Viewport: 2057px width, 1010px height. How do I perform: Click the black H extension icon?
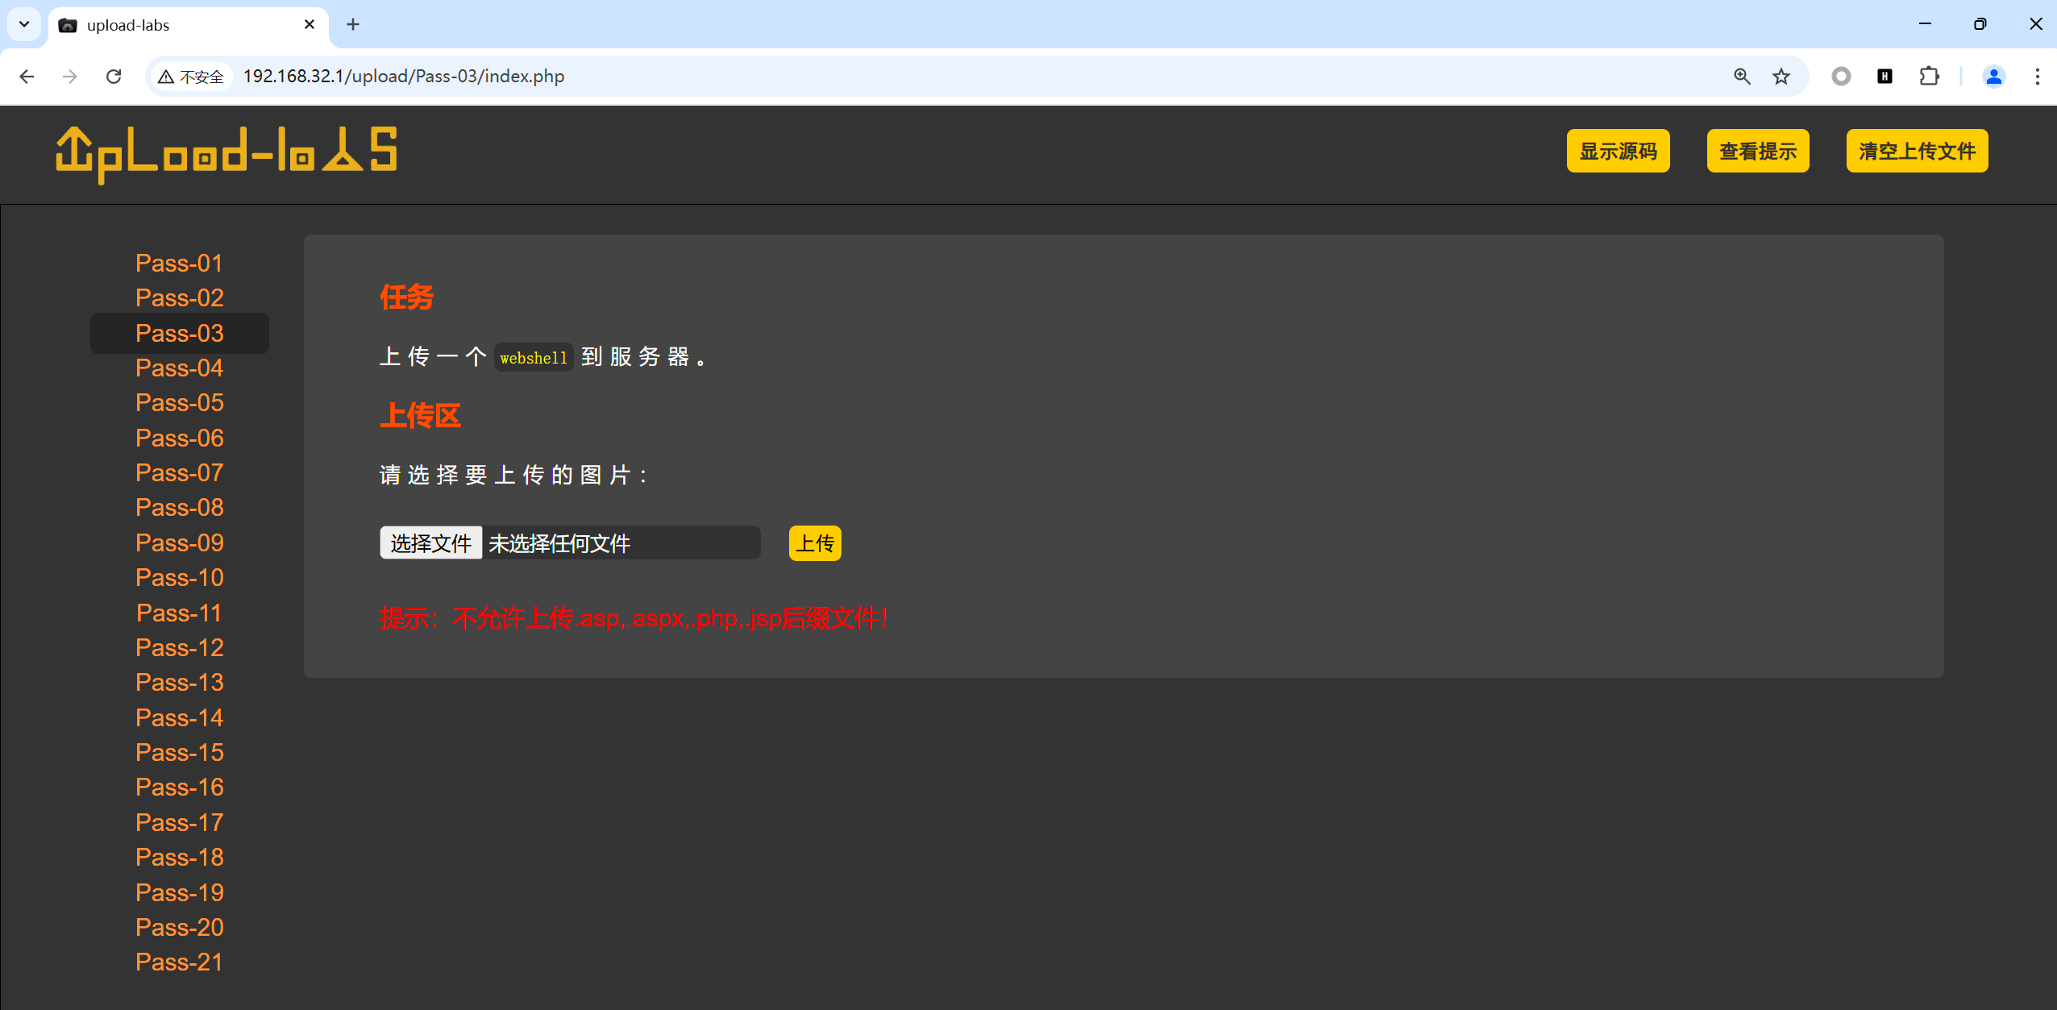pos(1885,77)
